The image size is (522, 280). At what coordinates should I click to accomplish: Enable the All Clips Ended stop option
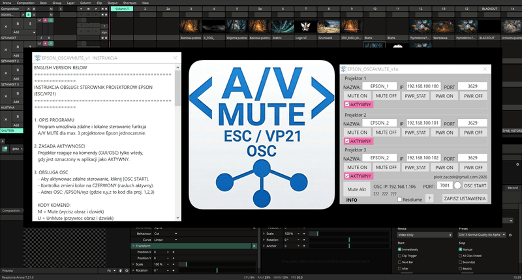tap(461, 256)
